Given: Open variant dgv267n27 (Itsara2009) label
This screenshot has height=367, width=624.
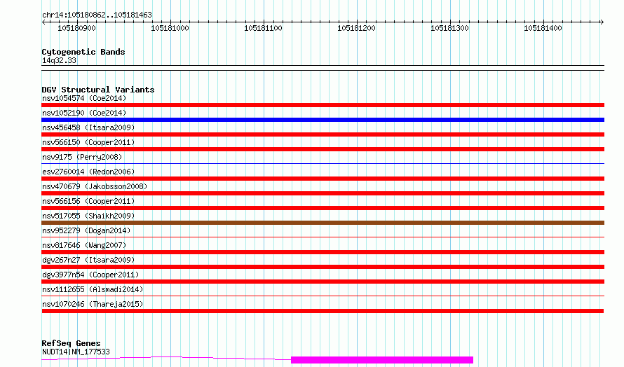Looking at the screenshot, I should point(88,260).
